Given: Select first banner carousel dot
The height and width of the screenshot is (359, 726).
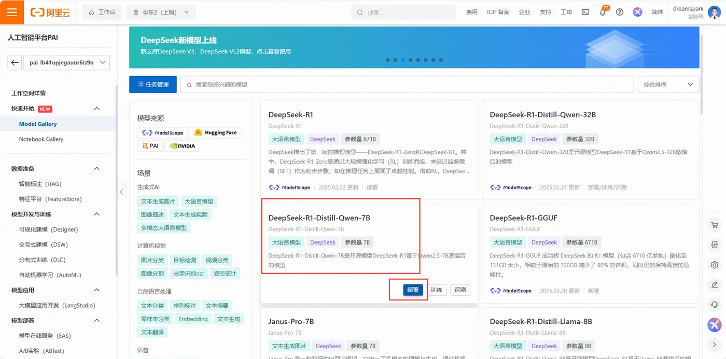Looking at the screenshot, I should [387, 60].
